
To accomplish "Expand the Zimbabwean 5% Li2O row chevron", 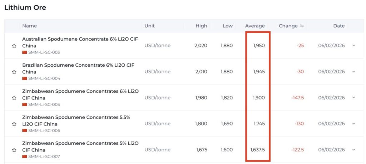I will [x=353, y=150].
